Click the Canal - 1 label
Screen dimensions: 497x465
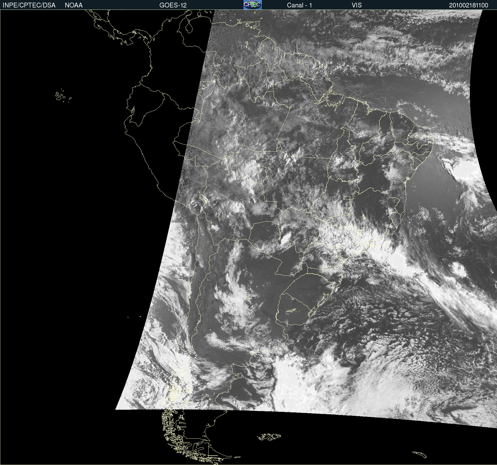click(299, 5)
